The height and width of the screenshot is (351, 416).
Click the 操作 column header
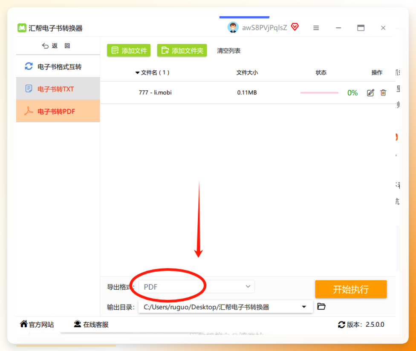click(x=377, y=73)
